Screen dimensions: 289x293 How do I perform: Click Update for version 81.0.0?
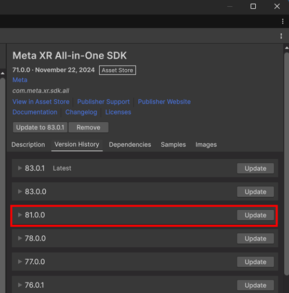(x=255, y=215)
